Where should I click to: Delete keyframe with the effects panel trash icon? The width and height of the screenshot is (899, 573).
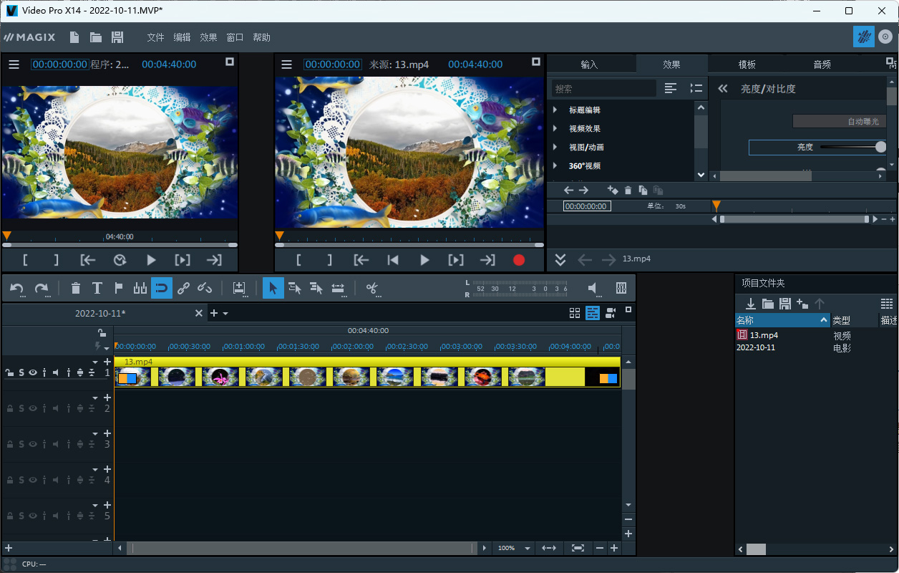(628, 190)
